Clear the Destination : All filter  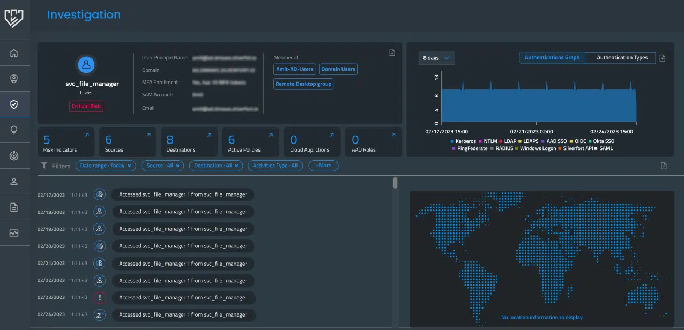point(236,166)
